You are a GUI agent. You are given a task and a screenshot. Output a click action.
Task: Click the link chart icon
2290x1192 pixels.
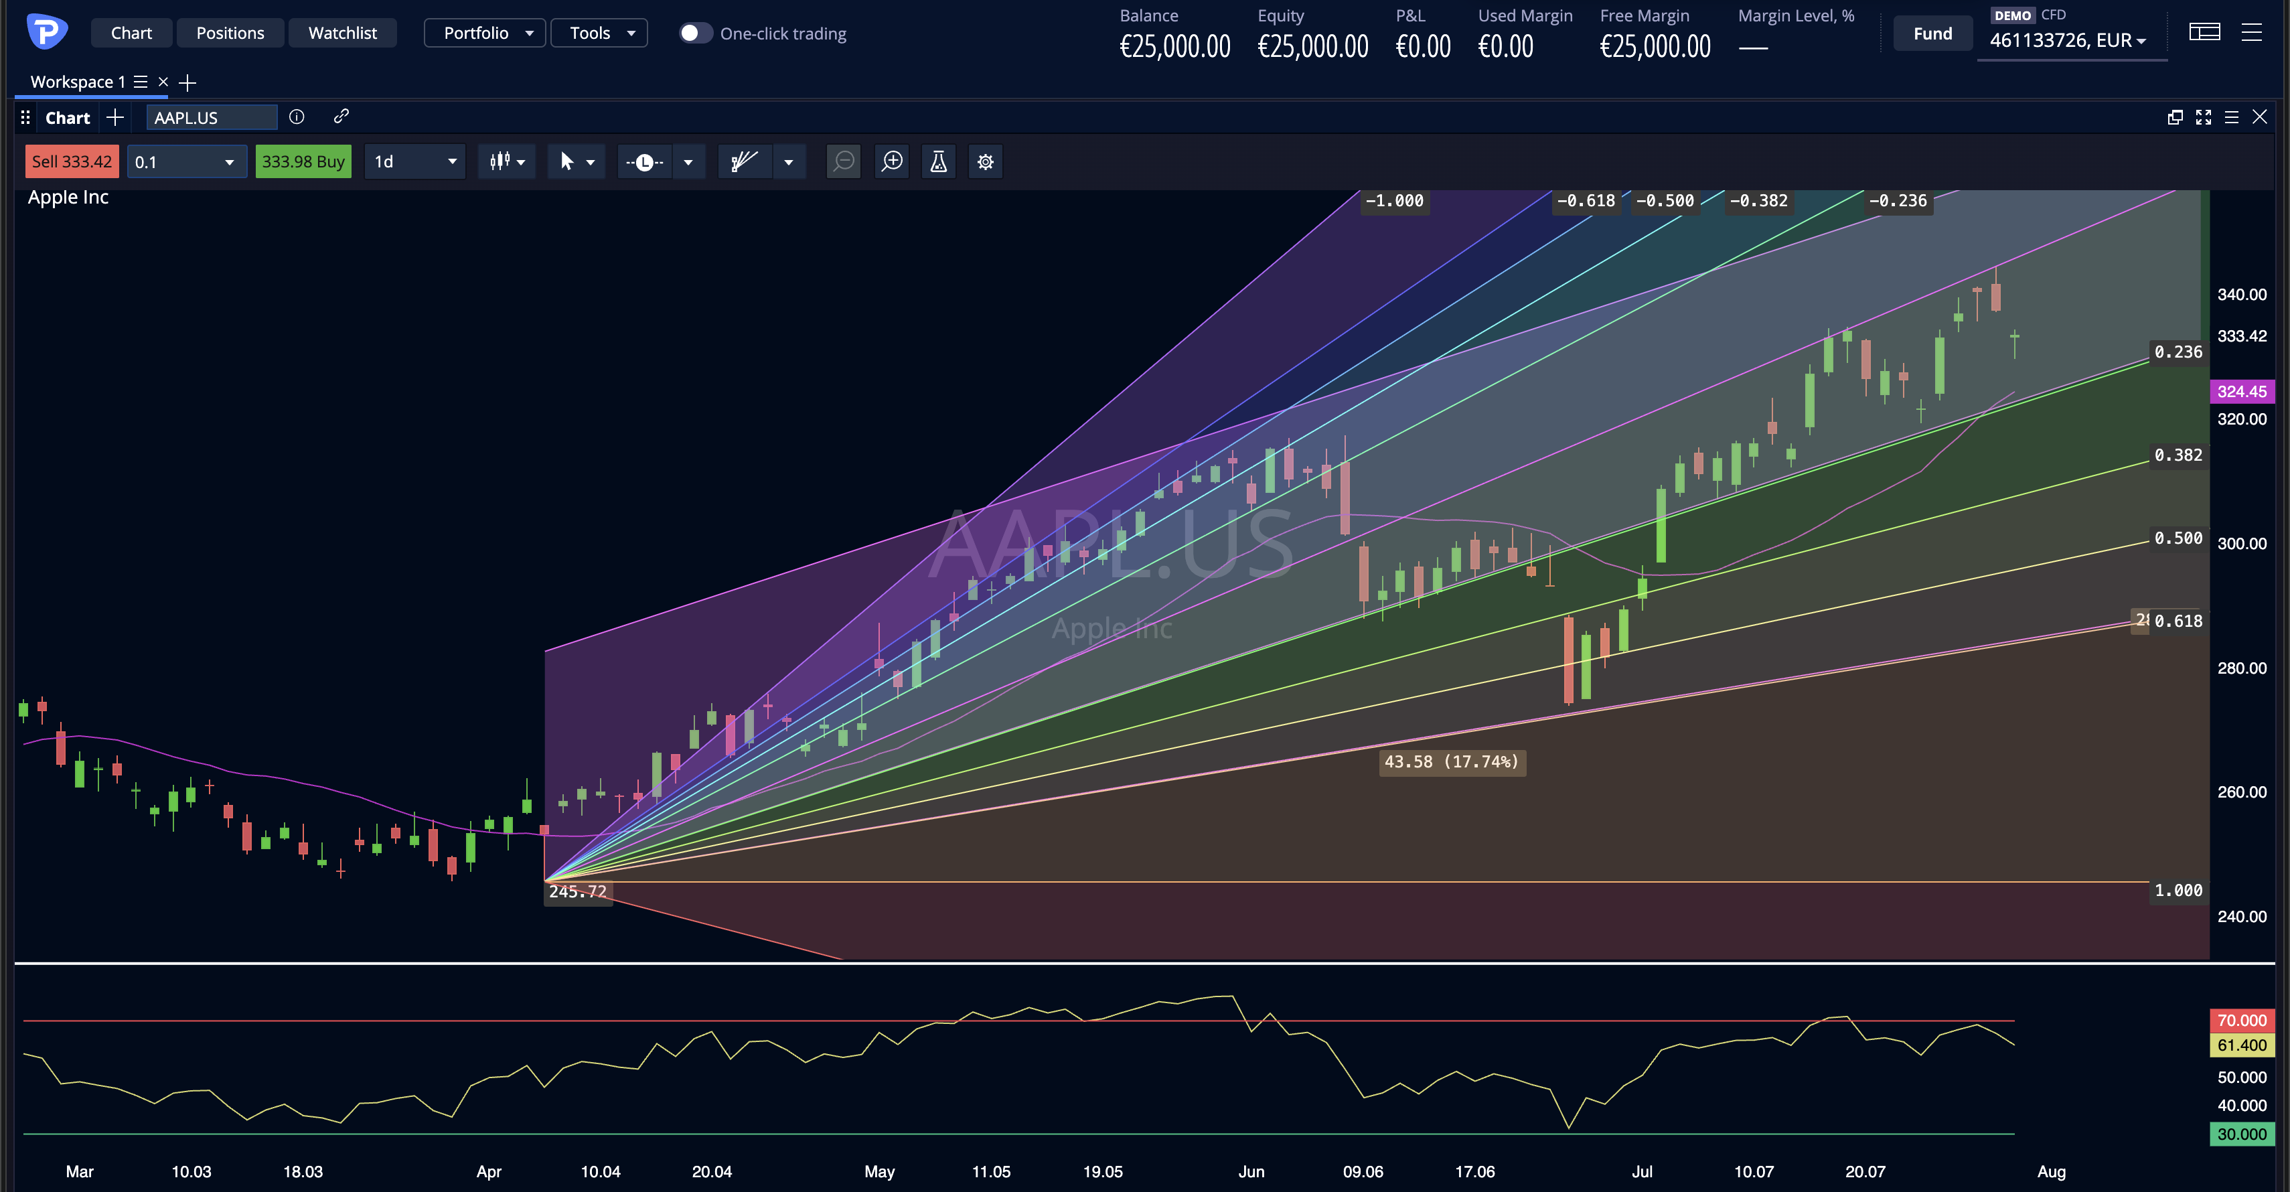click(341, 117)
